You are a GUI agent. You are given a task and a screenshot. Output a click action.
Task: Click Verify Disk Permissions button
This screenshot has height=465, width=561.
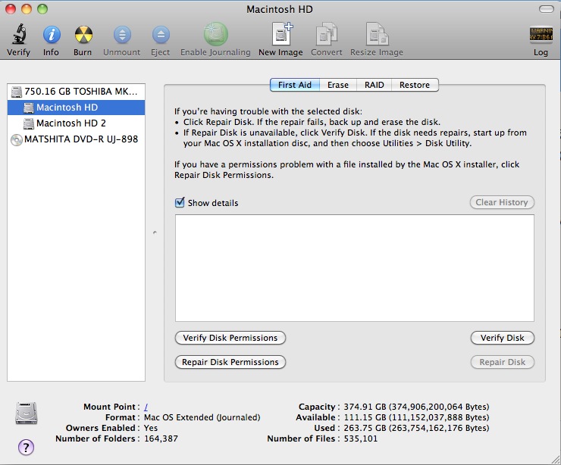point(230,338)
